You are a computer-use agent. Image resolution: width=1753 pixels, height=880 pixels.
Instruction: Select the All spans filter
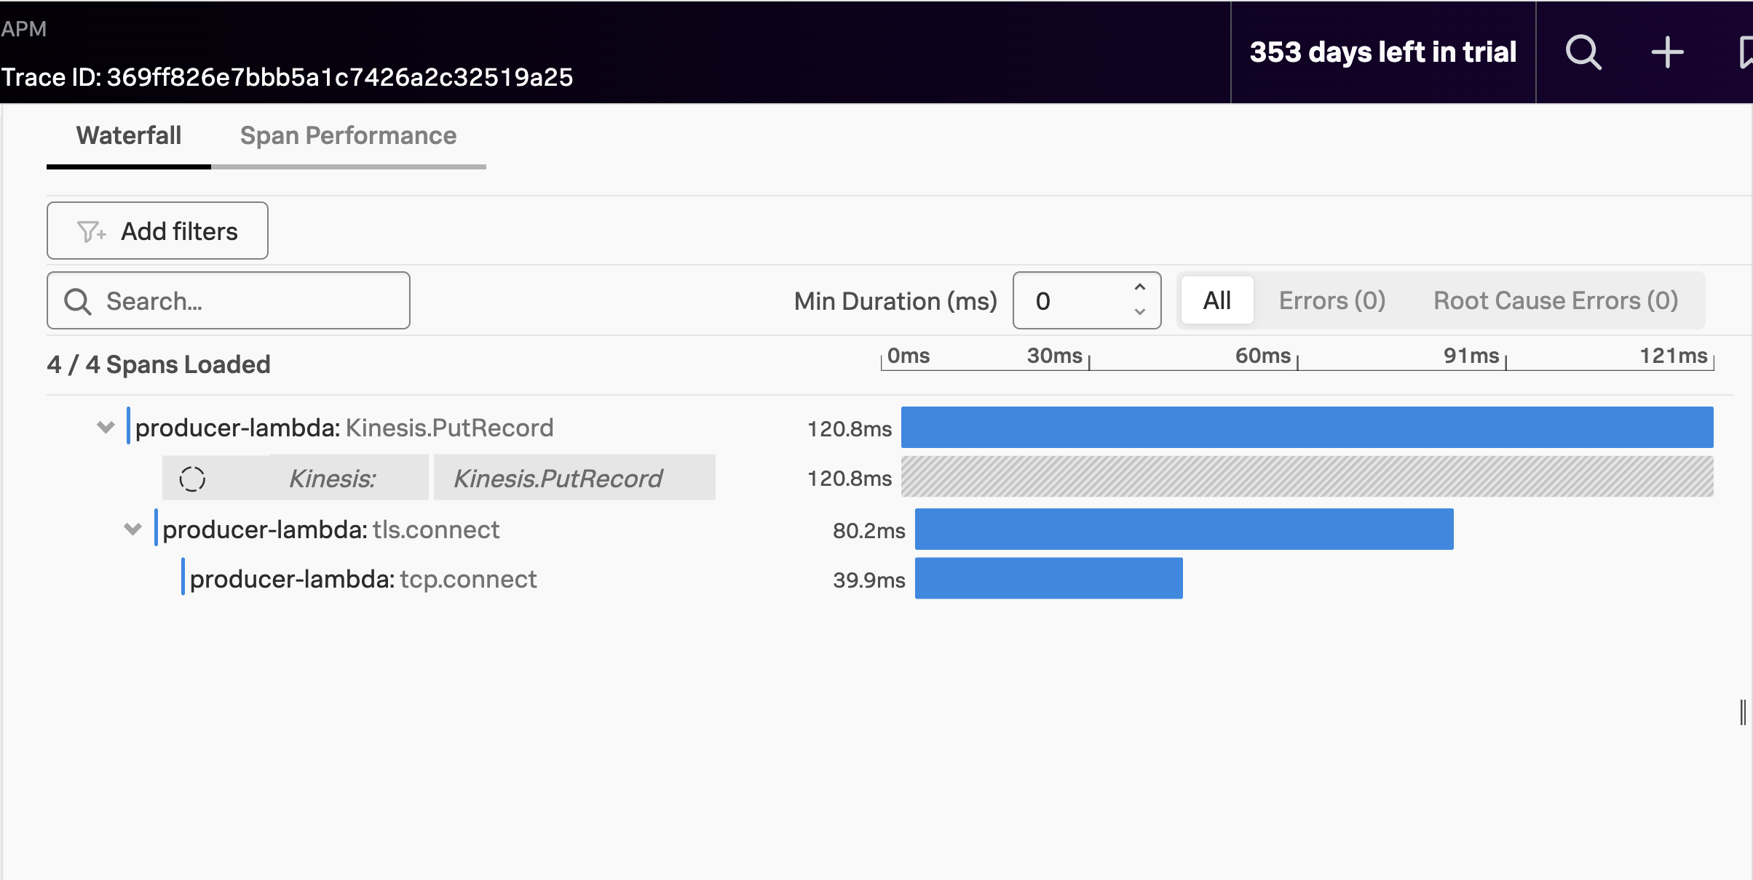[x=1216, y=300]
